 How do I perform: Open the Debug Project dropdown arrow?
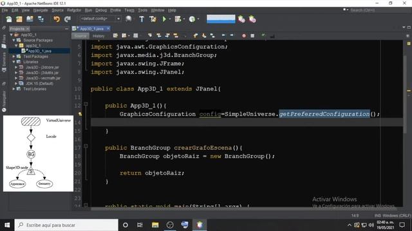[183, 19]
